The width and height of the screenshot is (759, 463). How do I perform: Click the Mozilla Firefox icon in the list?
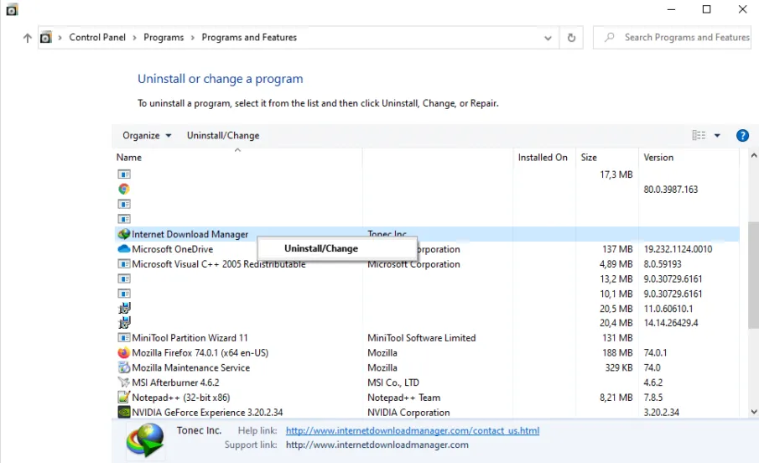pos(124,352)
